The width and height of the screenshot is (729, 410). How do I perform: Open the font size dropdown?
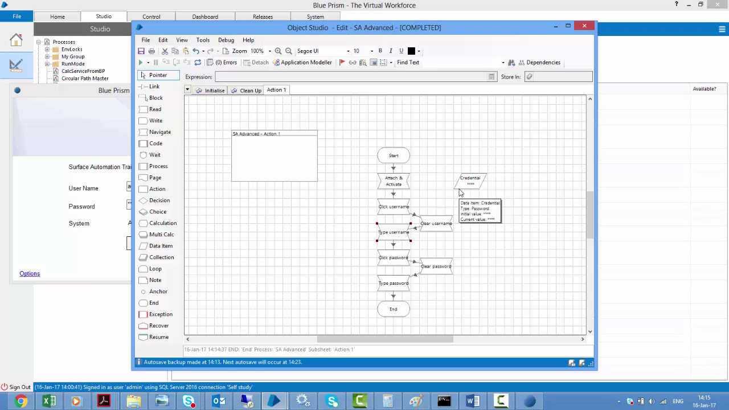372,51
